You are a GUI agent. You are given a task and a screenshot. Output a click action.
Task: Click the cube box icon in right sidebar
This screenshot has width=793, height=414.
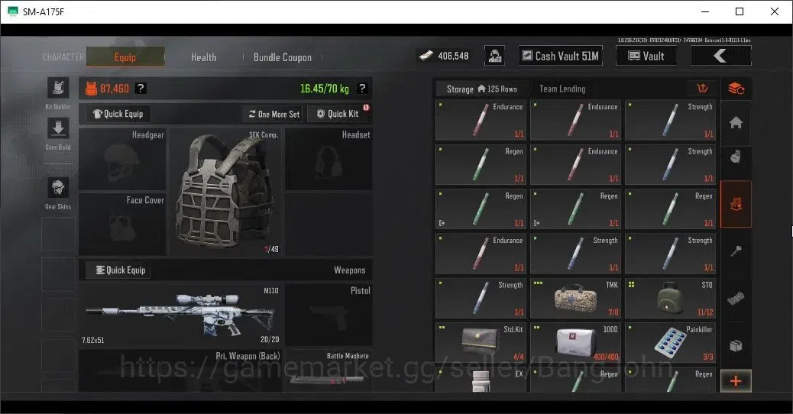(x=736, y=346)
